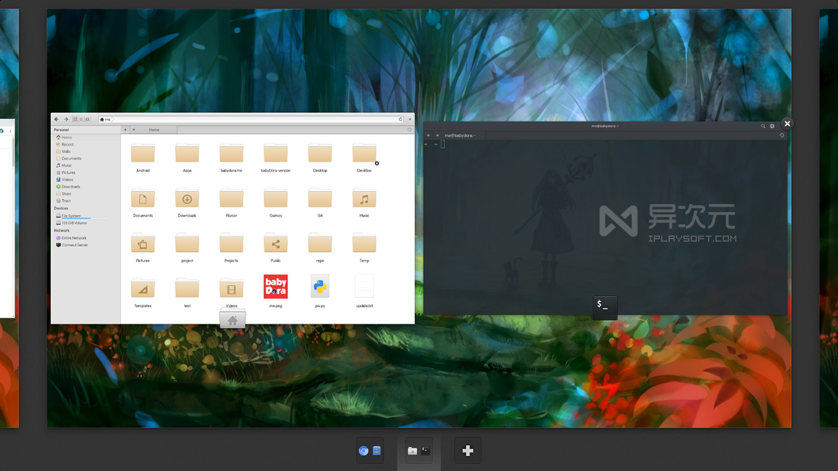Switch to grid view in file manager

pyautogui.click(x=75, y=119)
